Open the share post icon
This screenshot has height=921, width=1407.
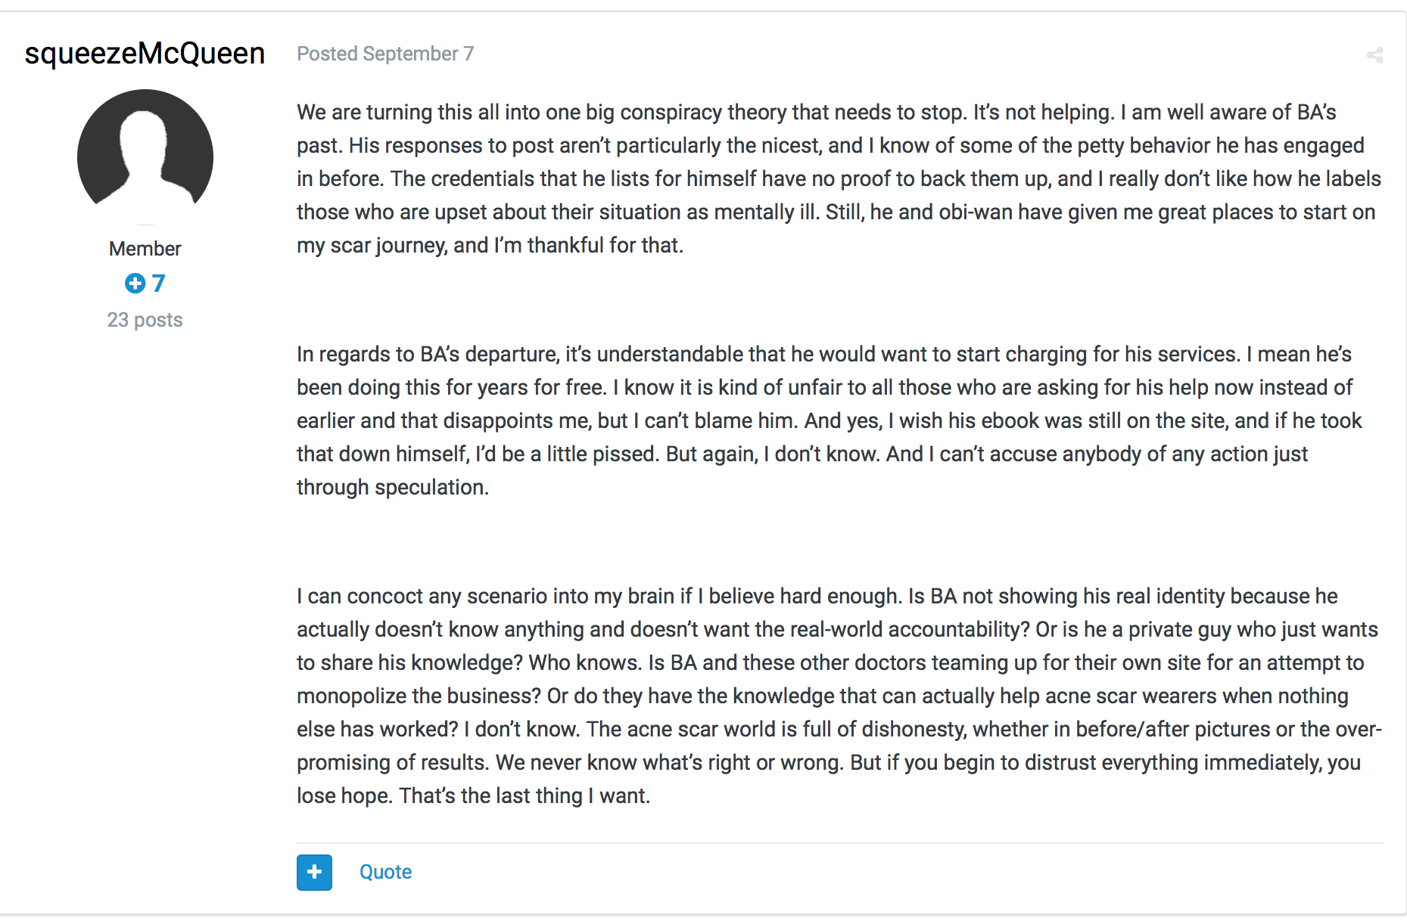click(1374, 55)
